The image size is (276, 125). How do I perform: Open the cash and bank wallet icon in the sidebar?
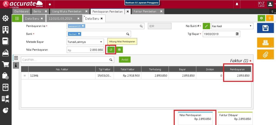6,53
